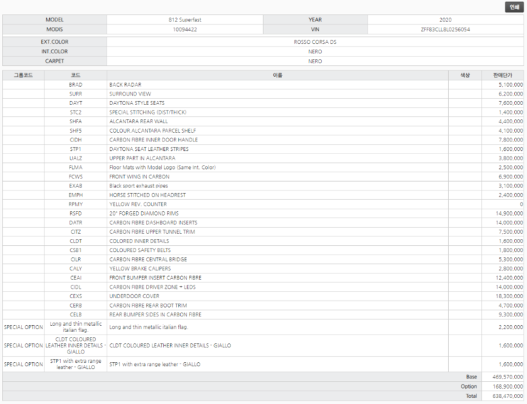Click the Total label
Image resolution: width=527 pixels, height=404 pixels.
click(x=471, y=396)
